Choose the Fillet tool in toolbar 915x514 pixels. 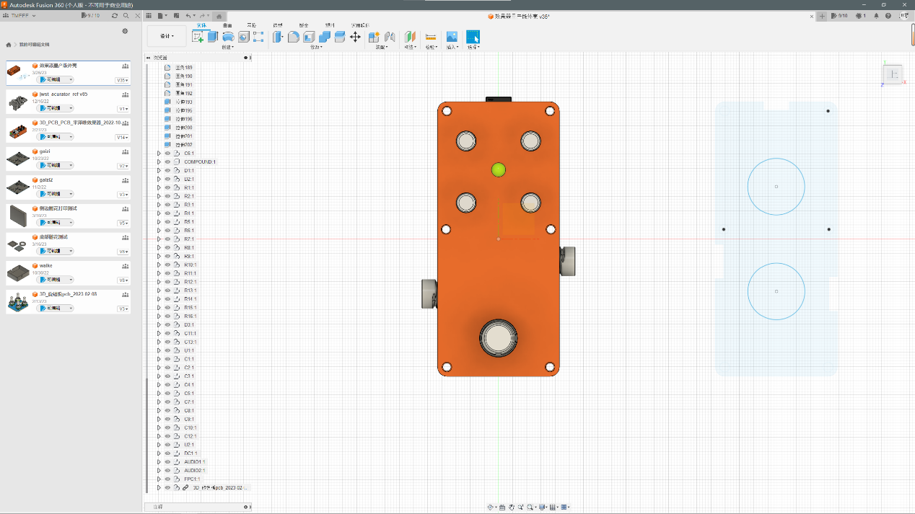tap(293, 37)
